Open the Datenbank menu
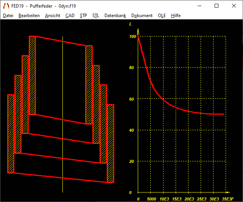The height and width of the screenshot is (202, 243). pos(115,16)
